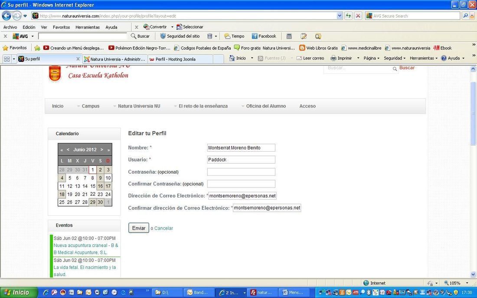The width and height of the screenshot is (477, 298).
Task: Open the Quick Tabs grid icon
Action: [x=7, y=58]
